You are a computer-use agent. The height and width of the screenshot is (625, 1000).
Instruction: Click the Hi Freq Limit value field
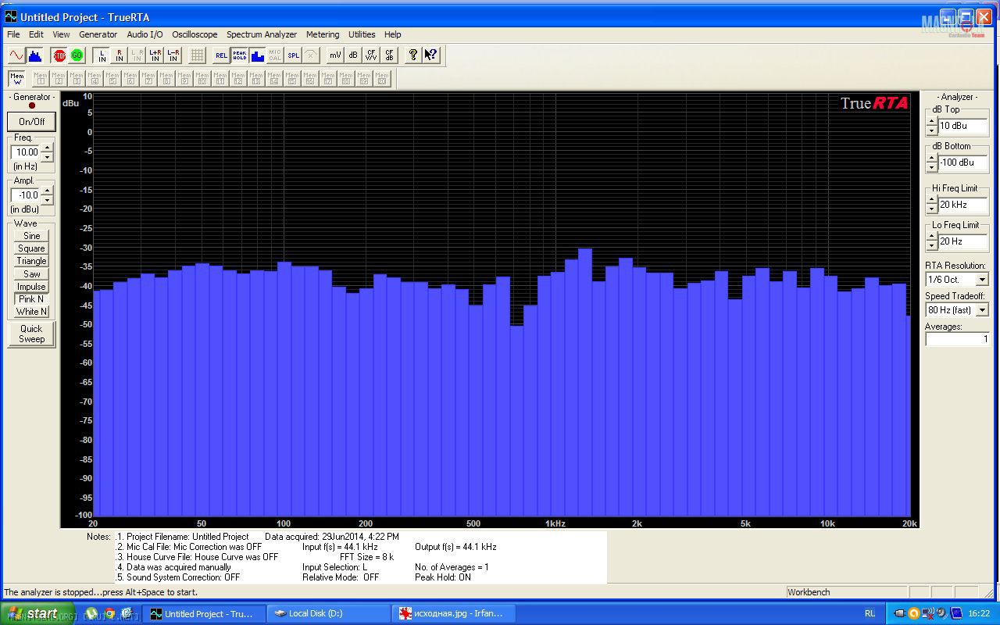click(963, 205)
